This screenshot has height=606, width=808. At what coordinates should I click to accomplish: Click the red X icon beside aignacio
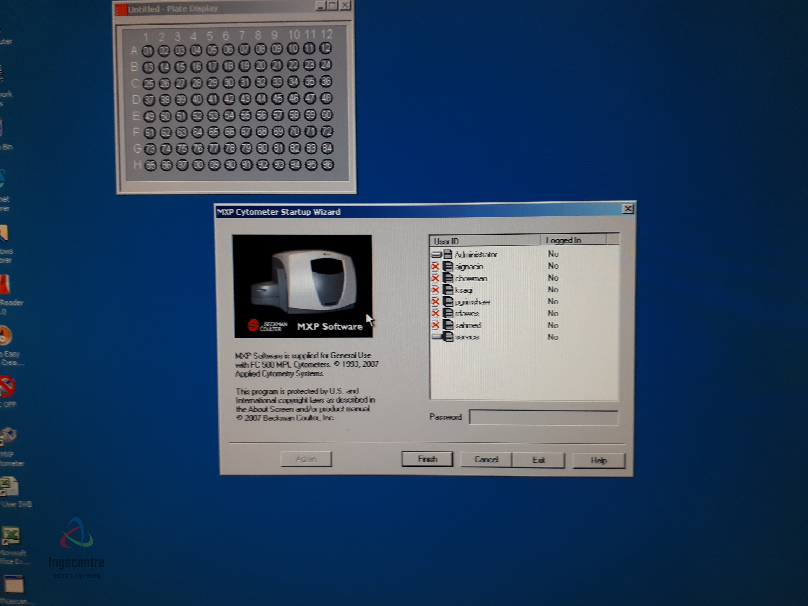(x=436, y=267)
